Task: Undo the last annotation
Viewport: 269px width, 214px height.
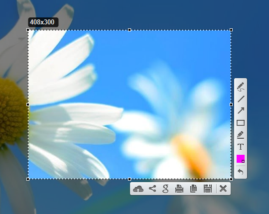Action: point(241,172)
